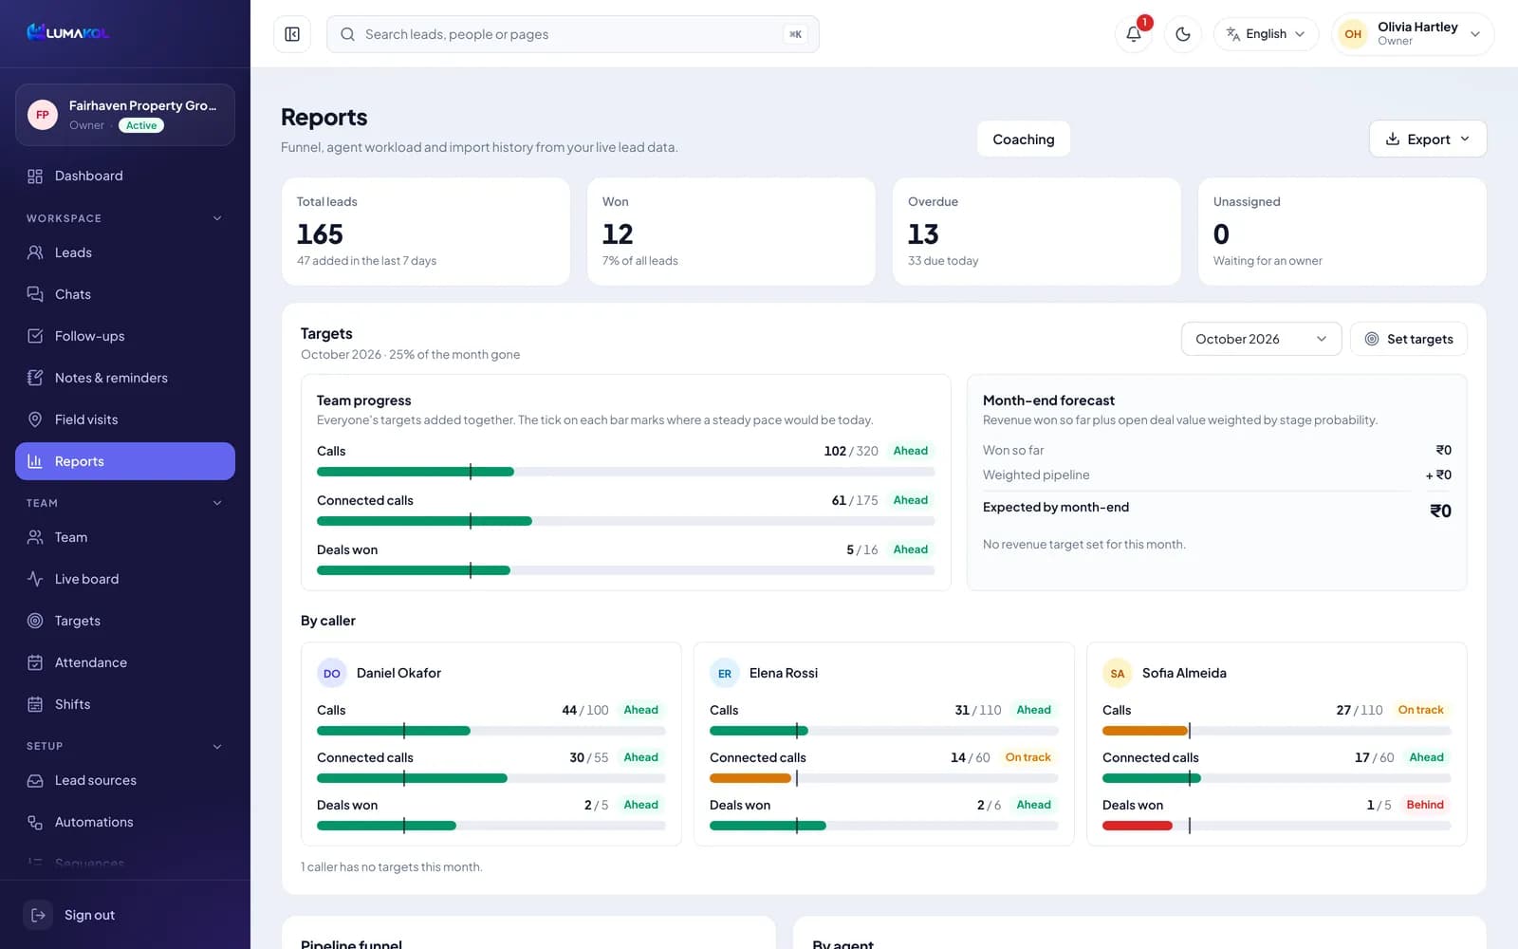Collapse the TEAM section chevron
The width and height of the screenshot is (1518, 949).
click(217, 503)
